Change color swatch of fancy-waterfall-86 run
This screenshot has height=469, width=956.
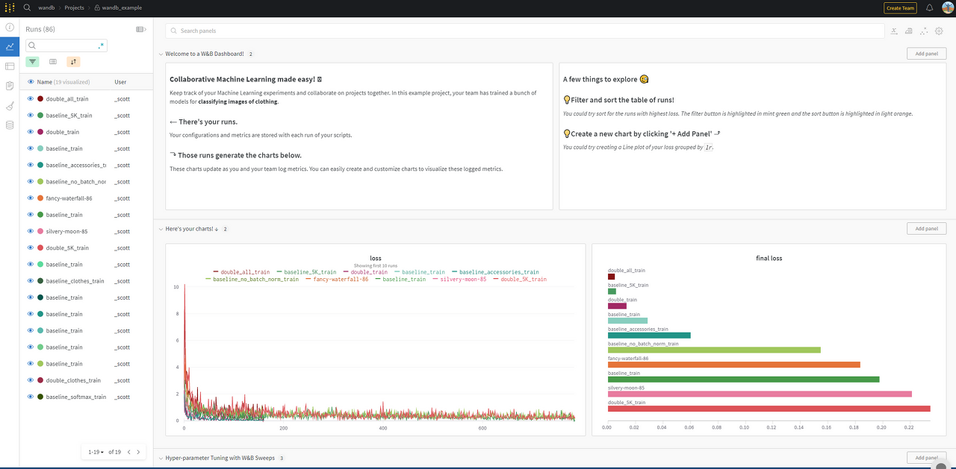point(40,198)
